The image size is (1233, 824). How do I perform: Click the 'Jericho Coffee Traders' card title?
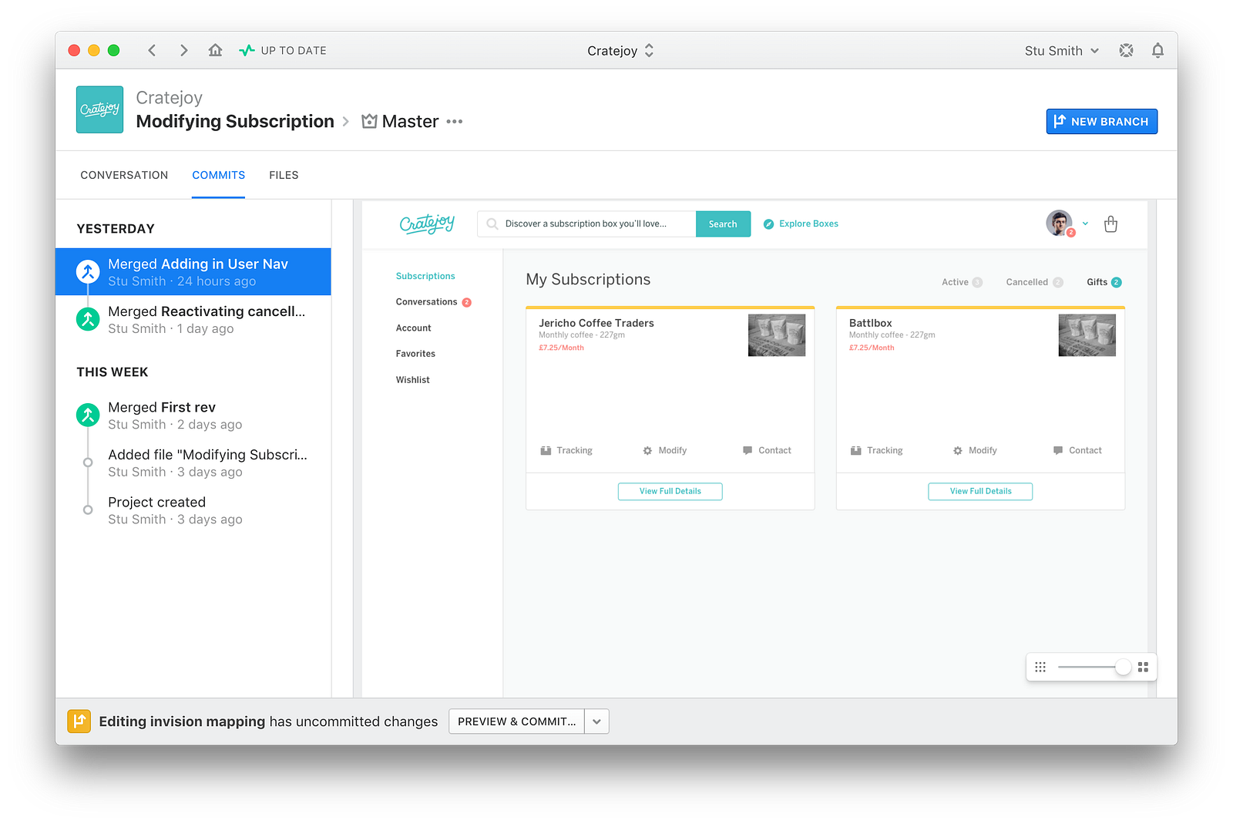[596, 323]
